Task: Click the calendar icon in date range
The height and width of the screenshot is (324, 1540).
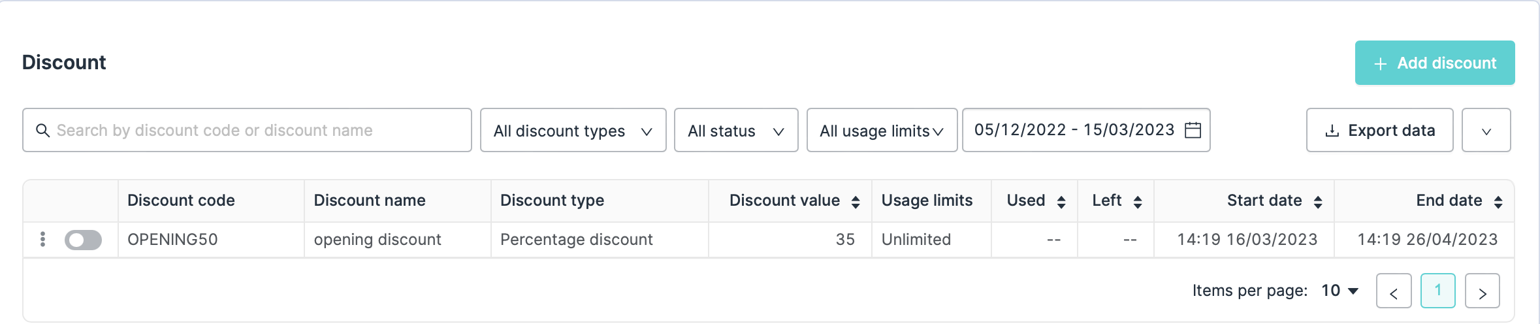Action: [1193, 130]
